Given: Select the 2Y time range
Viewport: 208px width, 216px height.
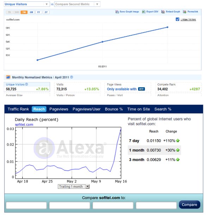Looking at the screenshot, I should (x=46, y=12).
